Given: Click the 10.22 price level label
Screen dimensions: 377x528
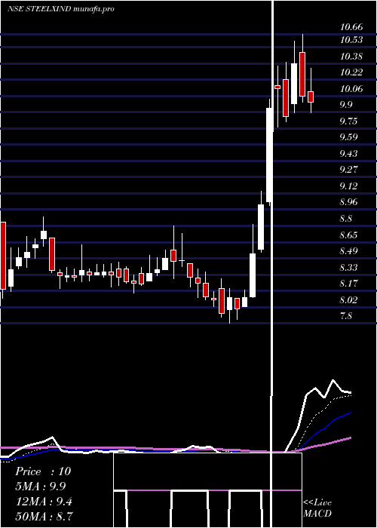Looking at the screenshot, I should (351, 72).
